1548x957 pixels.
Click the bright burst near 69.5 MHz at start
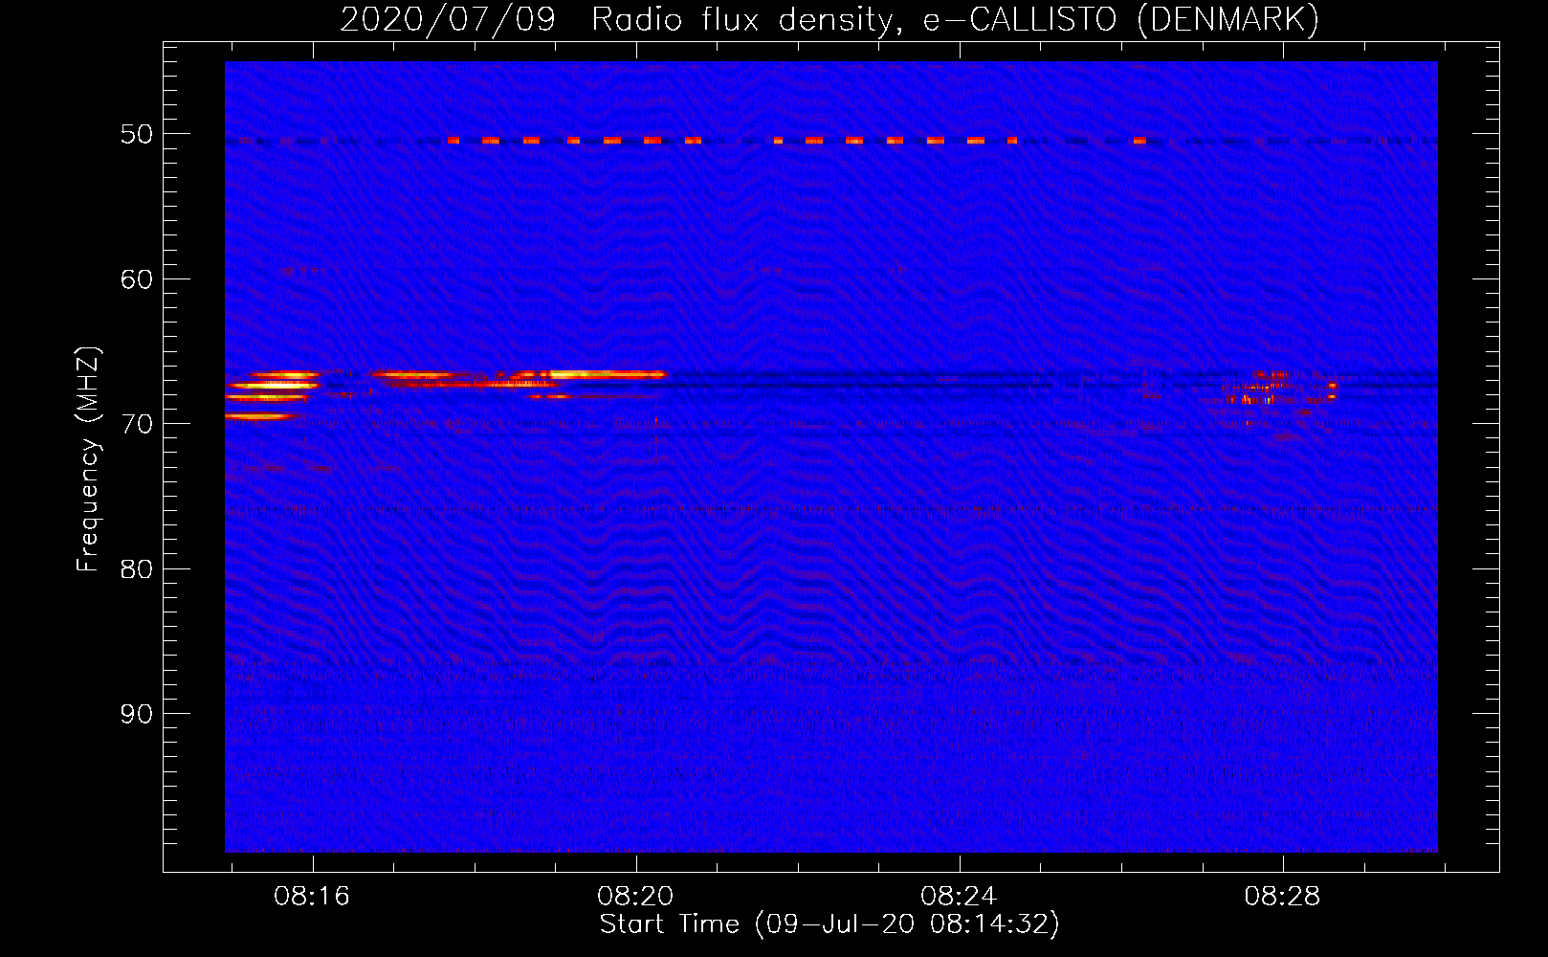point(258,416)
